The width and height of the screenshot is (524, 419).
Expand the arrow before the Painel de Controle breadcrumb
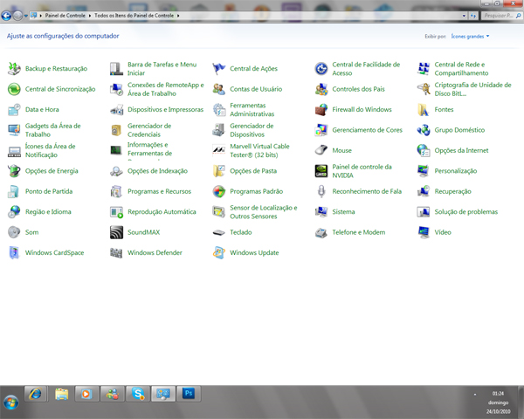coord(41,16)
